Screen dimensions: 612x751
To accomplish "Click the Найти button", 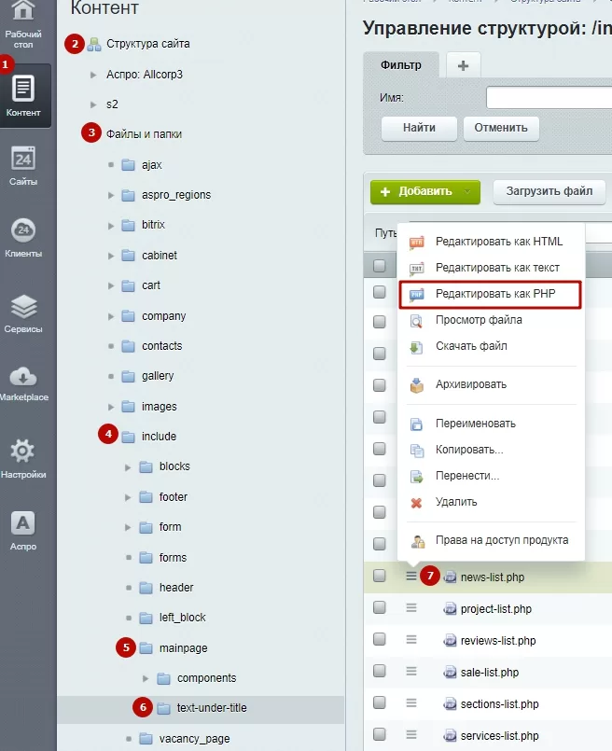I will (419, 128).
